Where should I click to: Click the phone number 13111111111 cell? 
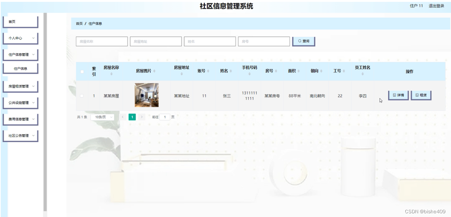point(250,96)
